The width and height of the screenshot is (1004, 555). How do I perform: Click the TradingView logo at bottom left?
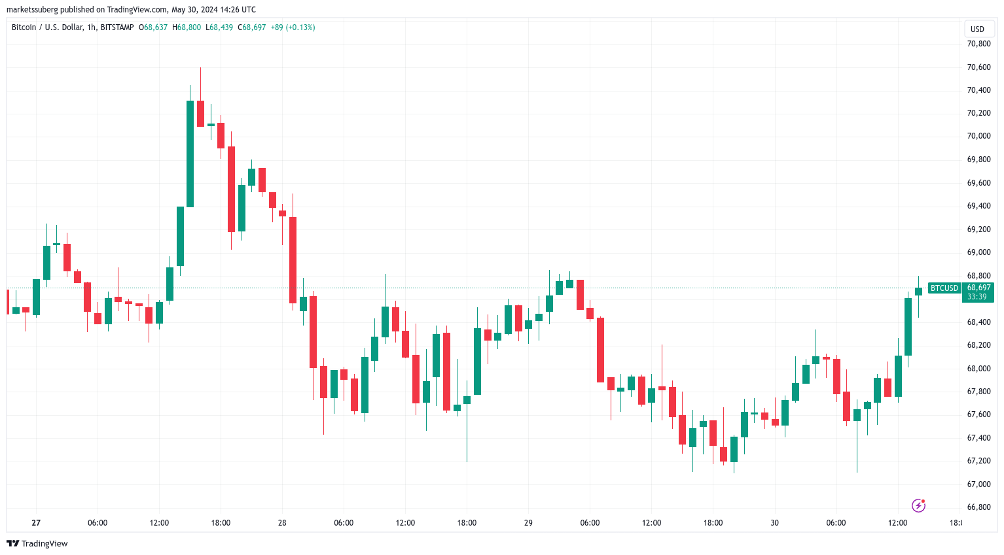[x=37, y=543]
